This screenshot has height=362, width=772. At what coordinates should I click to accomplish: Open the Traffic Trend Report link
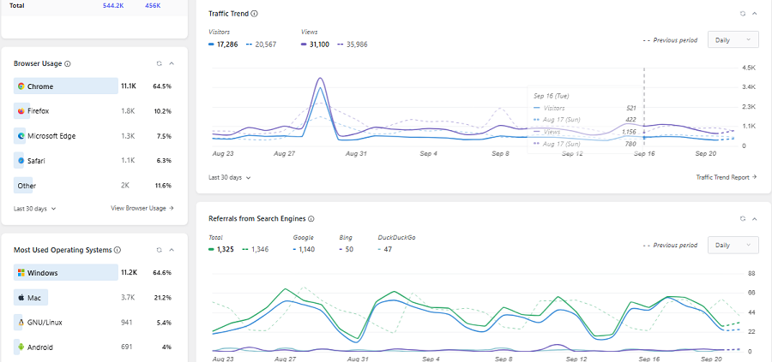click(x=727, y=177)
